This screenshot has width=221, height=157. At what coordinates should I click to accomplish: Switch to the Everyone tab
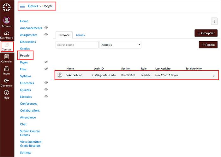click(64, 35)
